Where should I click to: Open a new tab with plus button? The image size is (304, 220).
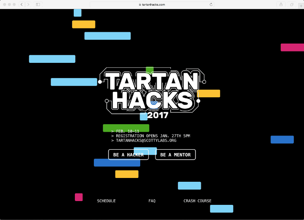pyautogui.click(x=301, y=6)
